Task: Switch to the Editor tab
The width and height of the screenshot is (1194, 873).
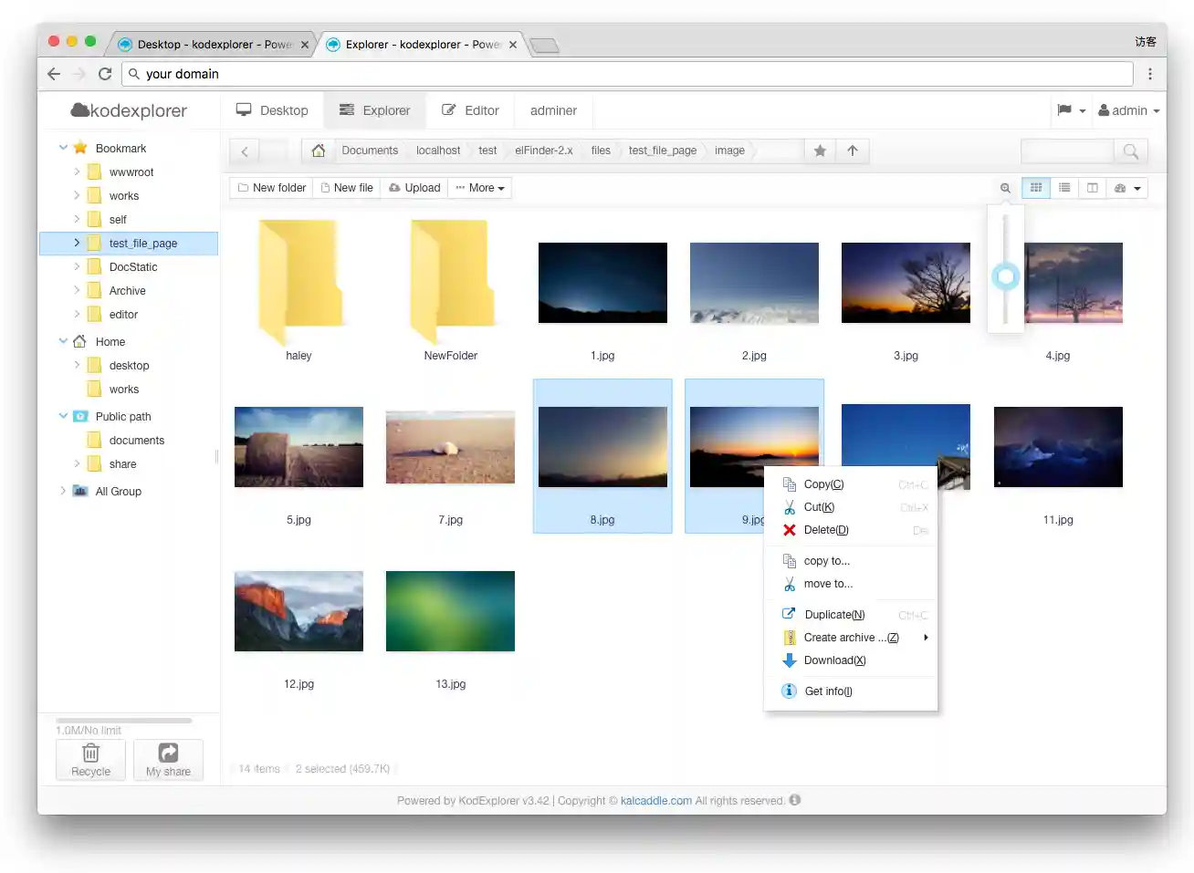Action: [x=470, y=110]
